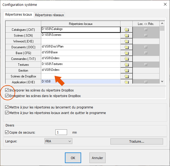Select folder icon for Commandes (.TXT)
Screen dimensions: 170x166
tap(126, 59)
